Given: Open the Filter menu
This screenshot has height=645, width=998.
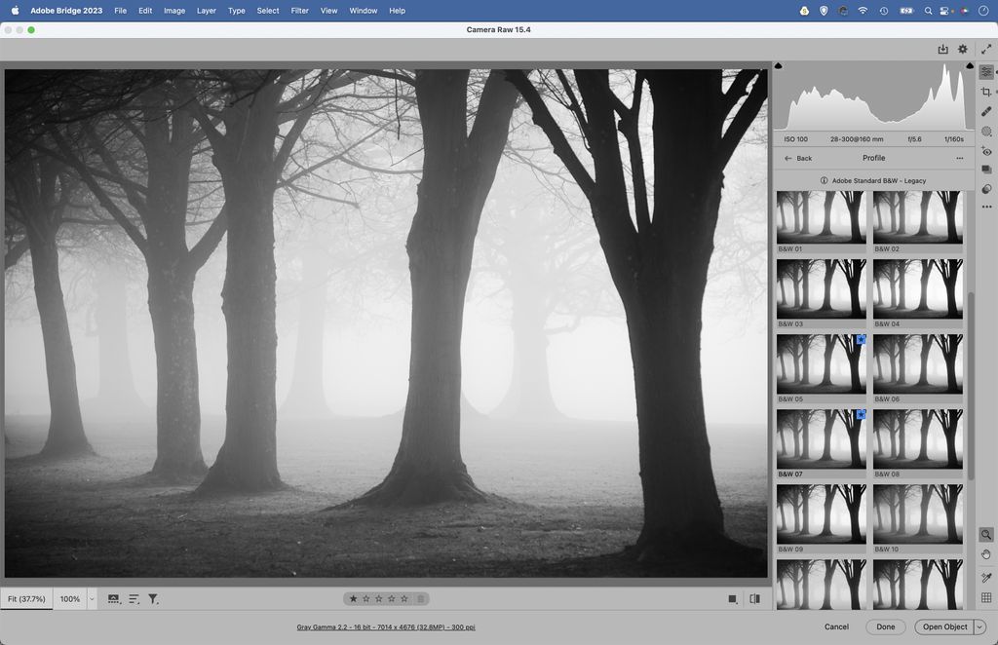Looking at the screenshot, I should pyautogui.click(x=299, y=10).
